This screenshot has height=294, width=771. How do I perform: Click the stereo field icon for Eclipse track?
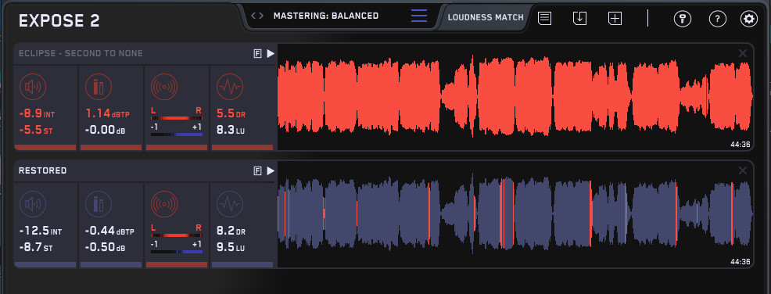pos(164,87)
